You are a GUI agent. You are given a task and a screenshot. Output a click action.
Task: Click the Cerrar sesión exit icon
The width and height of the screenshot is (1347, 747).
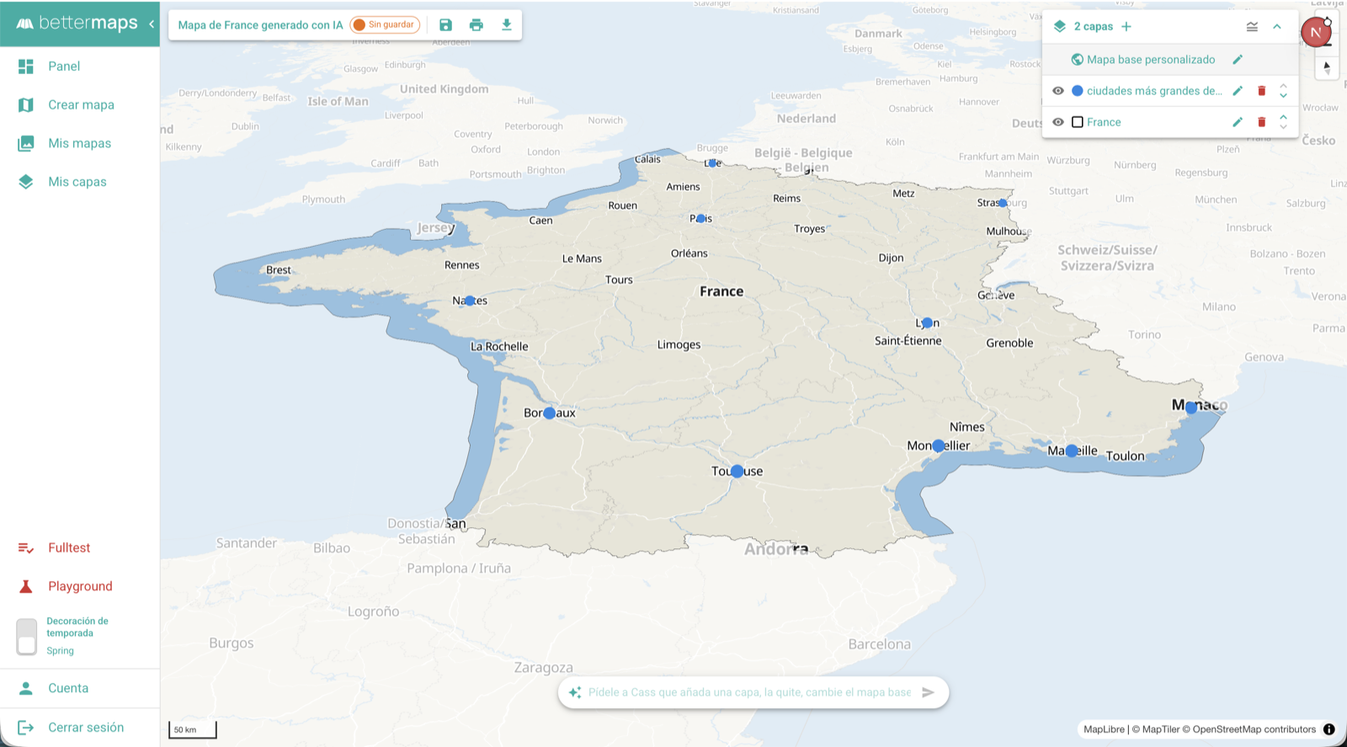click(x=26, y=728)
